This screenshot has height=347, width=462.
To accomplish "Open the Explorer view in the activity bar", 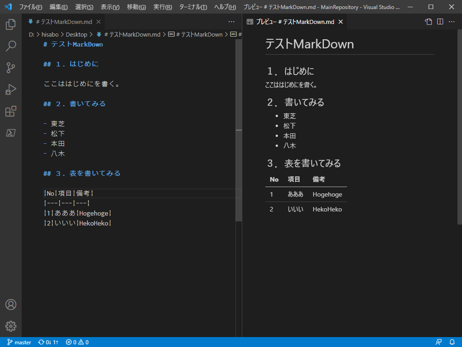I will (x=10, y=24).
